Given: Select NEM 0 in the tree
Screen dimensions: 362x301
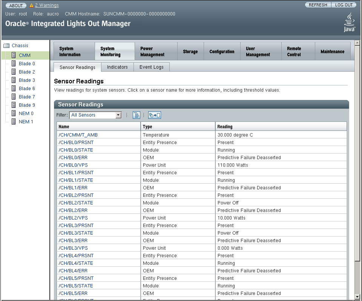Looking at the screenshot, I should 26,114.
